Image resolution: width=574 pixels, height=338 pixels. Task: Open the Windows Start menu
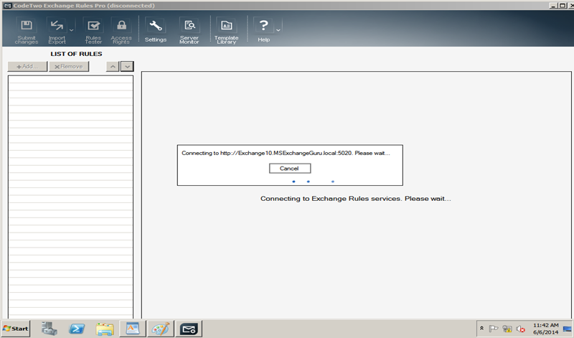16,329
